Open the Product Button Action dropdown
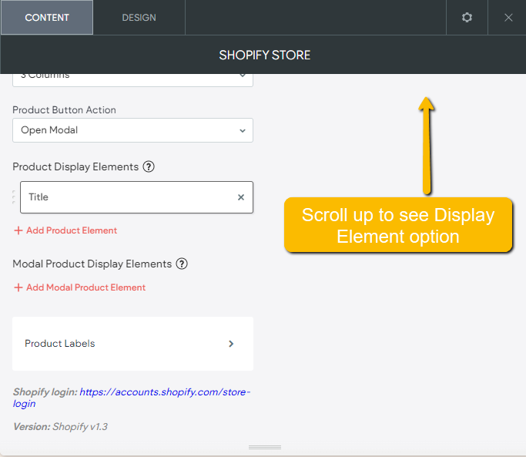 click(132, 130)
